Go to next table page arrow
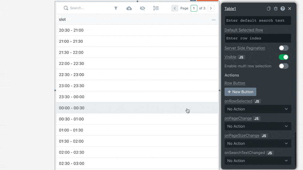 point(211,8)
